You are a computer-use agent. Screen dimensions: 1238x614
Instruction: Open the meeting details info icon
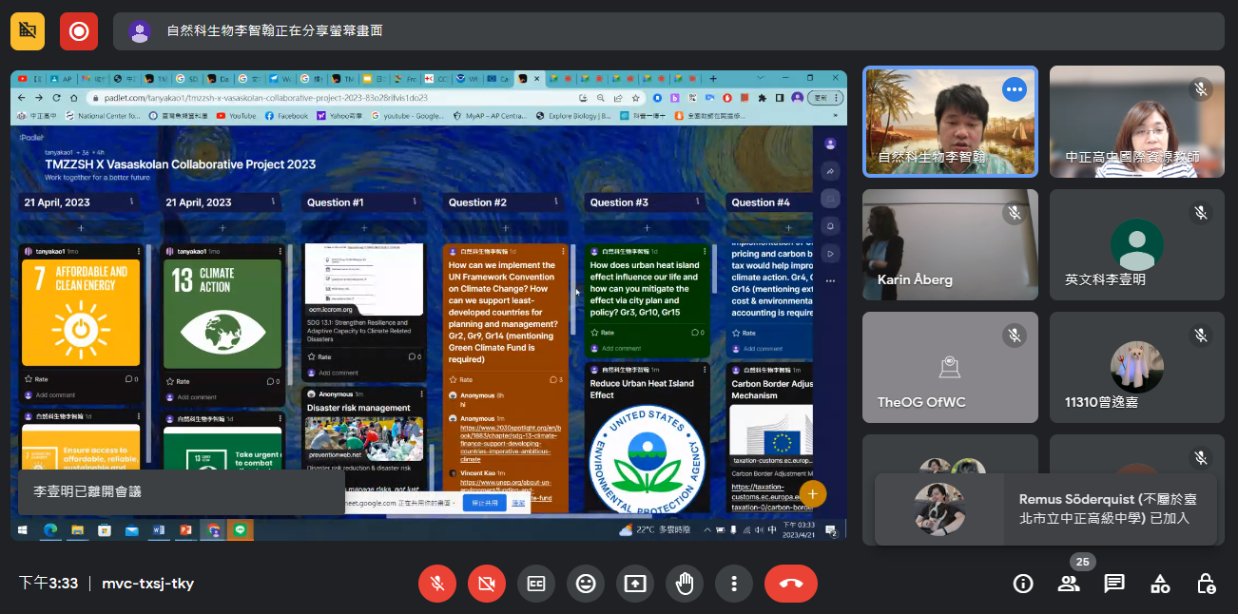point(1023,584)
